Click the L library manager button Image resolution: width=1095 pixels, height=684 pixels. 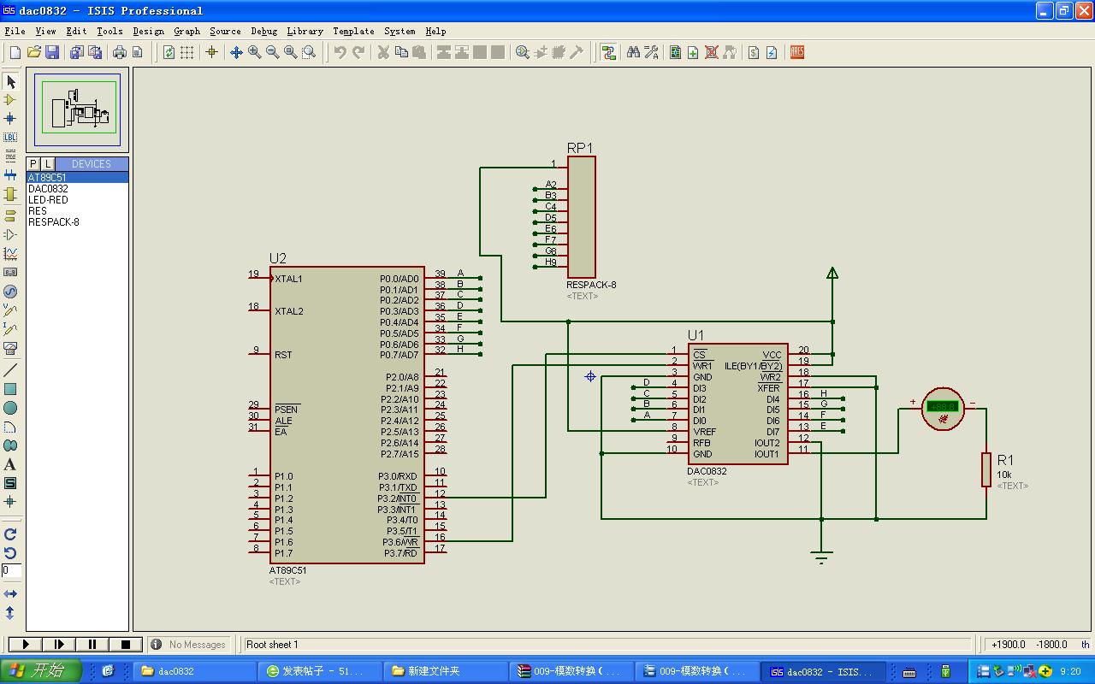click(48, 163)
